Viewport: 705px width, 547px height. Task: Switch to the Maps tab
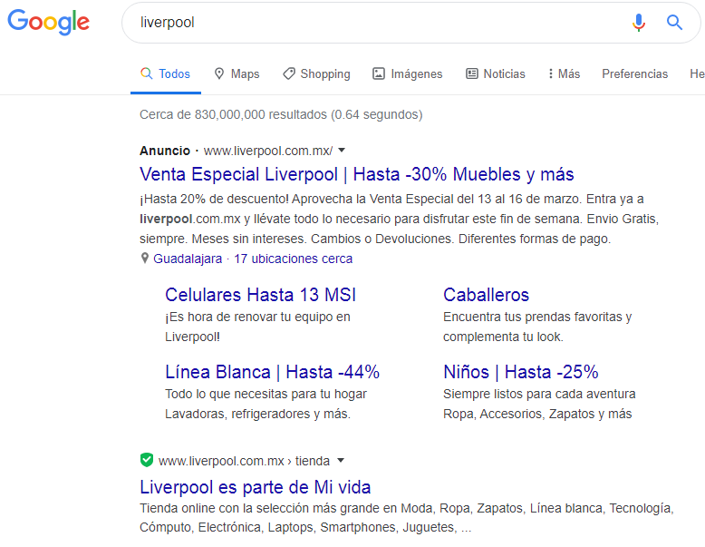(237, 73)
